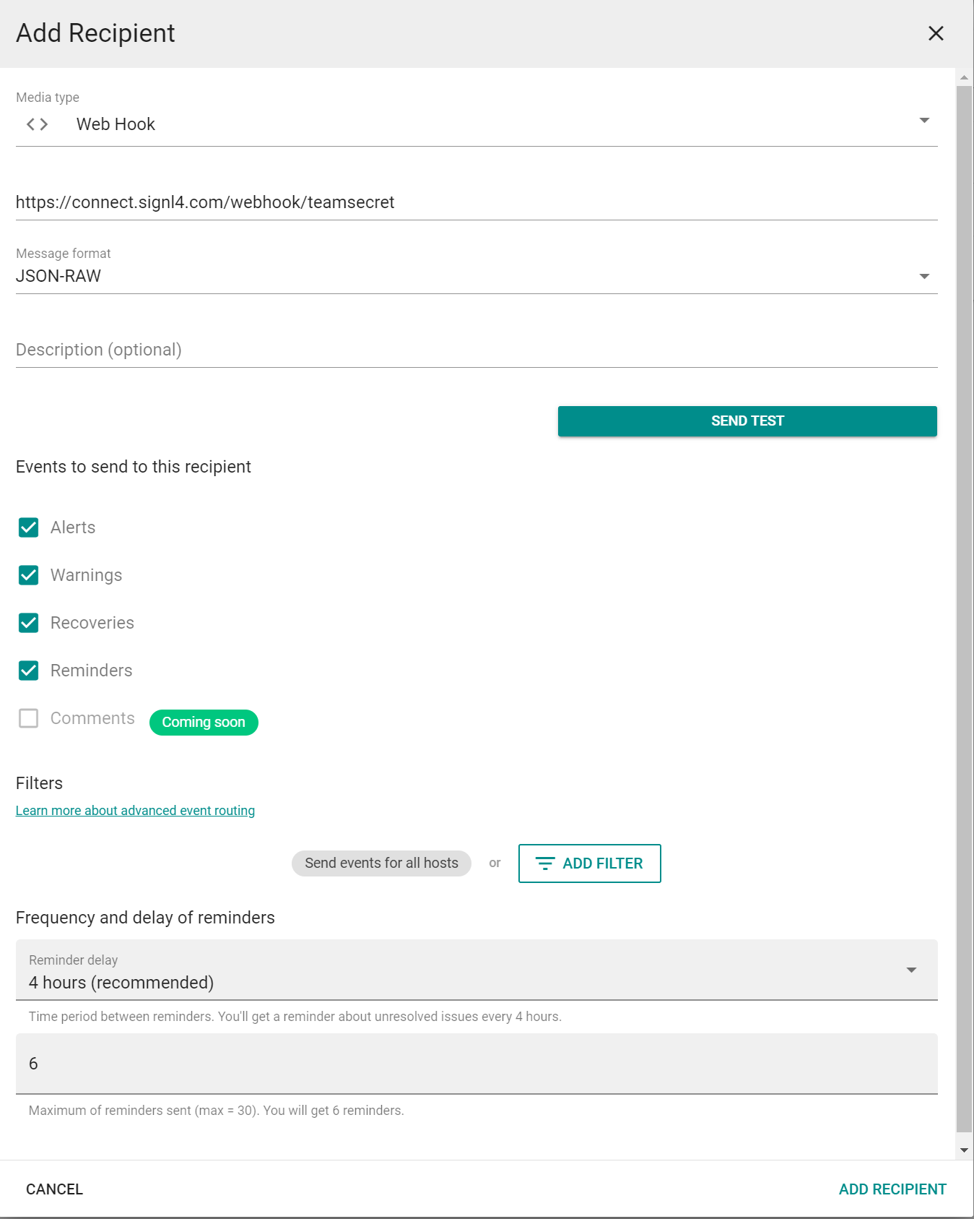Close the Add Recipient dialog with X

tap(936, 33)
